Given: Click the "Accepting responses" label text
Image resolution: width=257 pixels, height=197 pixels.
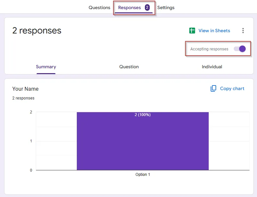Looking at the screenshot, I should [x=209, y=49].
